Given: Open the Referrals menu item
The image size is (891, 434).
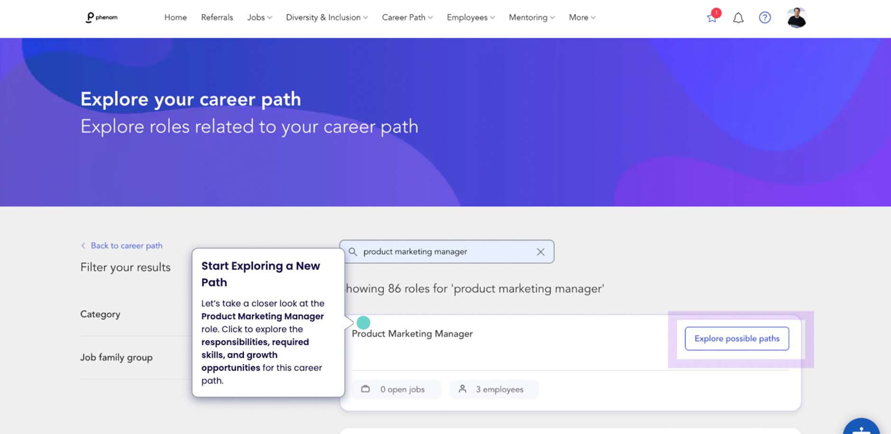Looking at the screenshot, I should click(217, 18).
